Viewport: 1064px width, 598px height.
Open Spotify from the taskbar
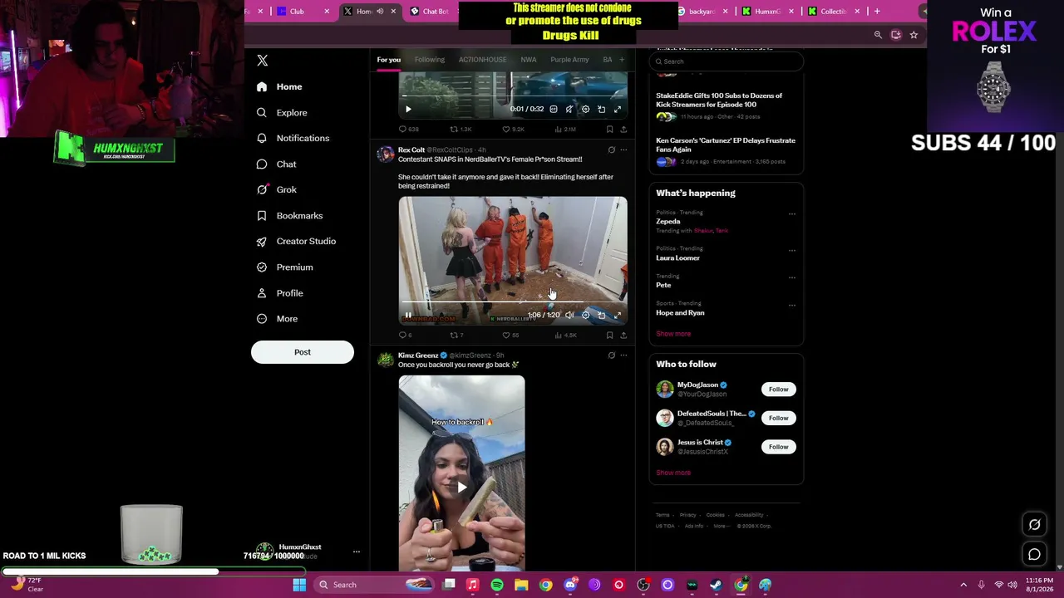coord(497,585)
